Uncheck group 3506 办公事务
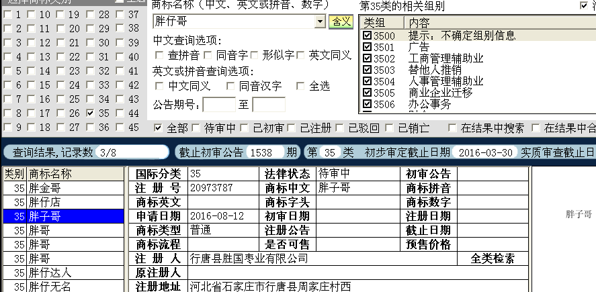This screenshot has width=596, height=292. [367, 104]
